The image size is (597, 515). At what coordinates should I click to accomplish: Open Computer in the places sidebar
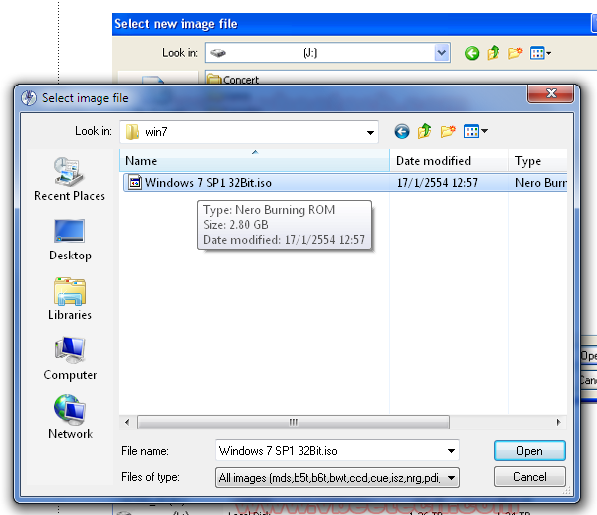coord(70,359)
